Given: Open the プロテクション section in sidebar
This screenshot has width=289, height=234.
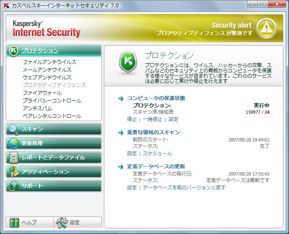Looking at the screenshot, I should [54, 51].
